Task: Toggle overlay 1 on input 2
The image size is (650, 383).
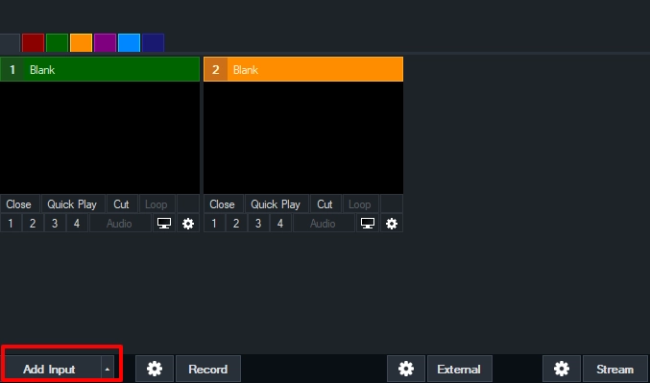Action: tap(214, 224)
